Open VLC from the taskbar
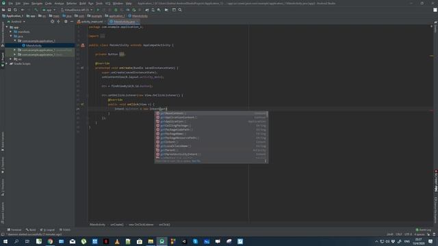Screen dimensions: 438x246 [x=117, y=241]
